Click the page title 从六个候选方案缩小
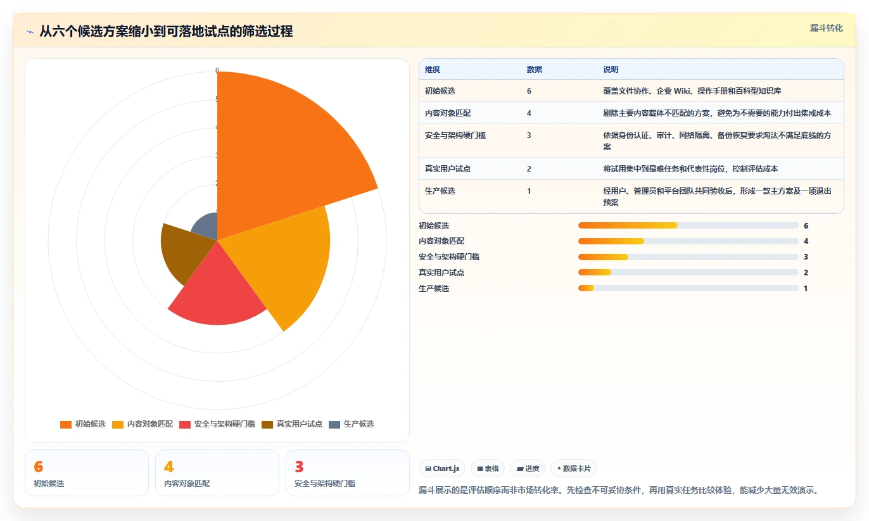869x521 pixels. point(166,32)
